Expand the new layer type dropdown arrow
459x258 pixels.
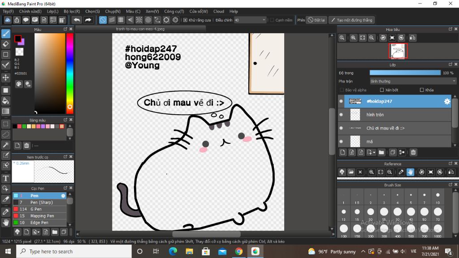pyautogui.click(x=374, y=152)
